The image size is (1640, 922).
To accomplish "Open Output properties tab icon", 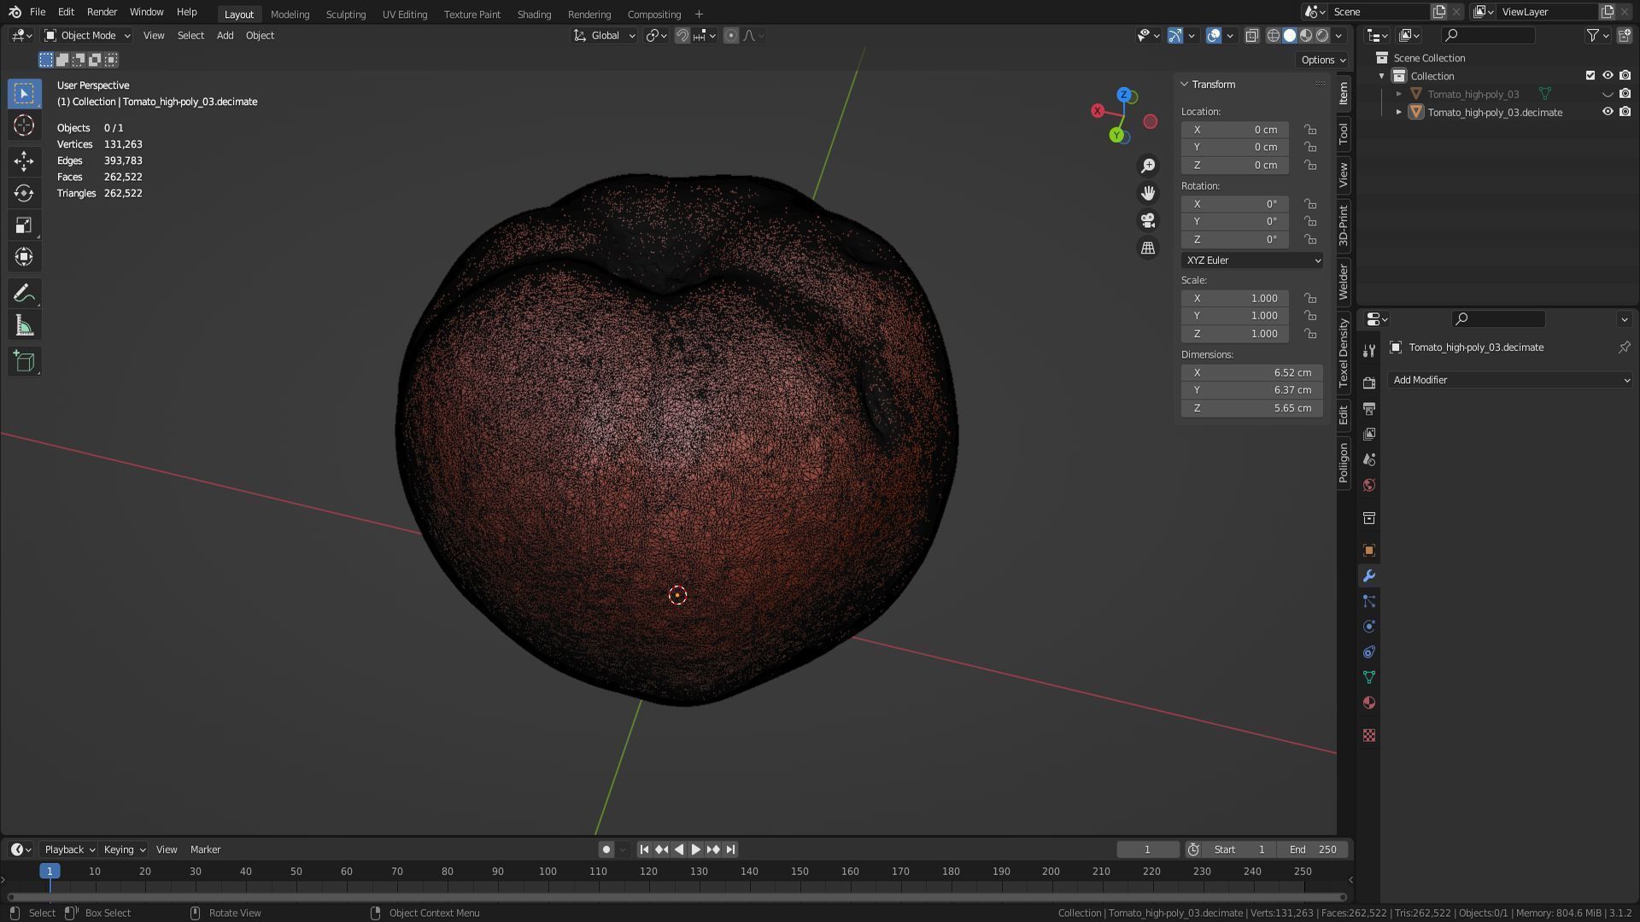I will coord(1369,409).
